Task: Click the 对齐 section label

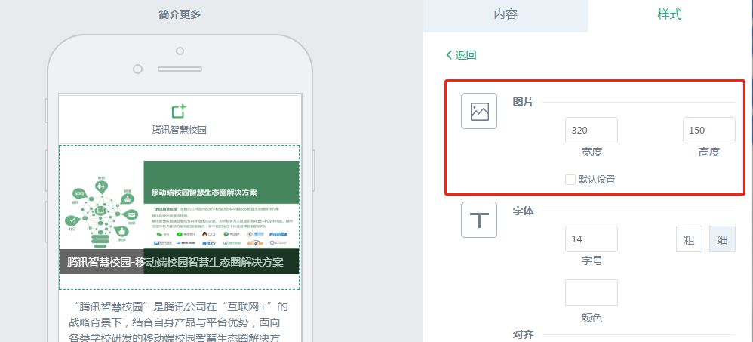Action: [x=523, y=334]
